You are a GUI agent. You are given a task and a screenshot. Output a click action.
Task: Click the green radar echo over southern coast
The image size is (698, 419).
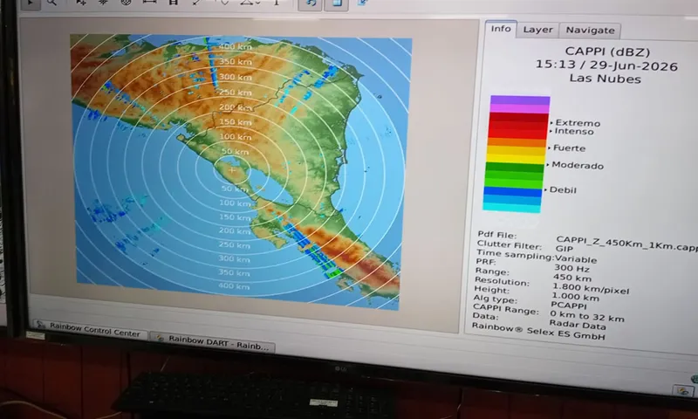point(334,273)
